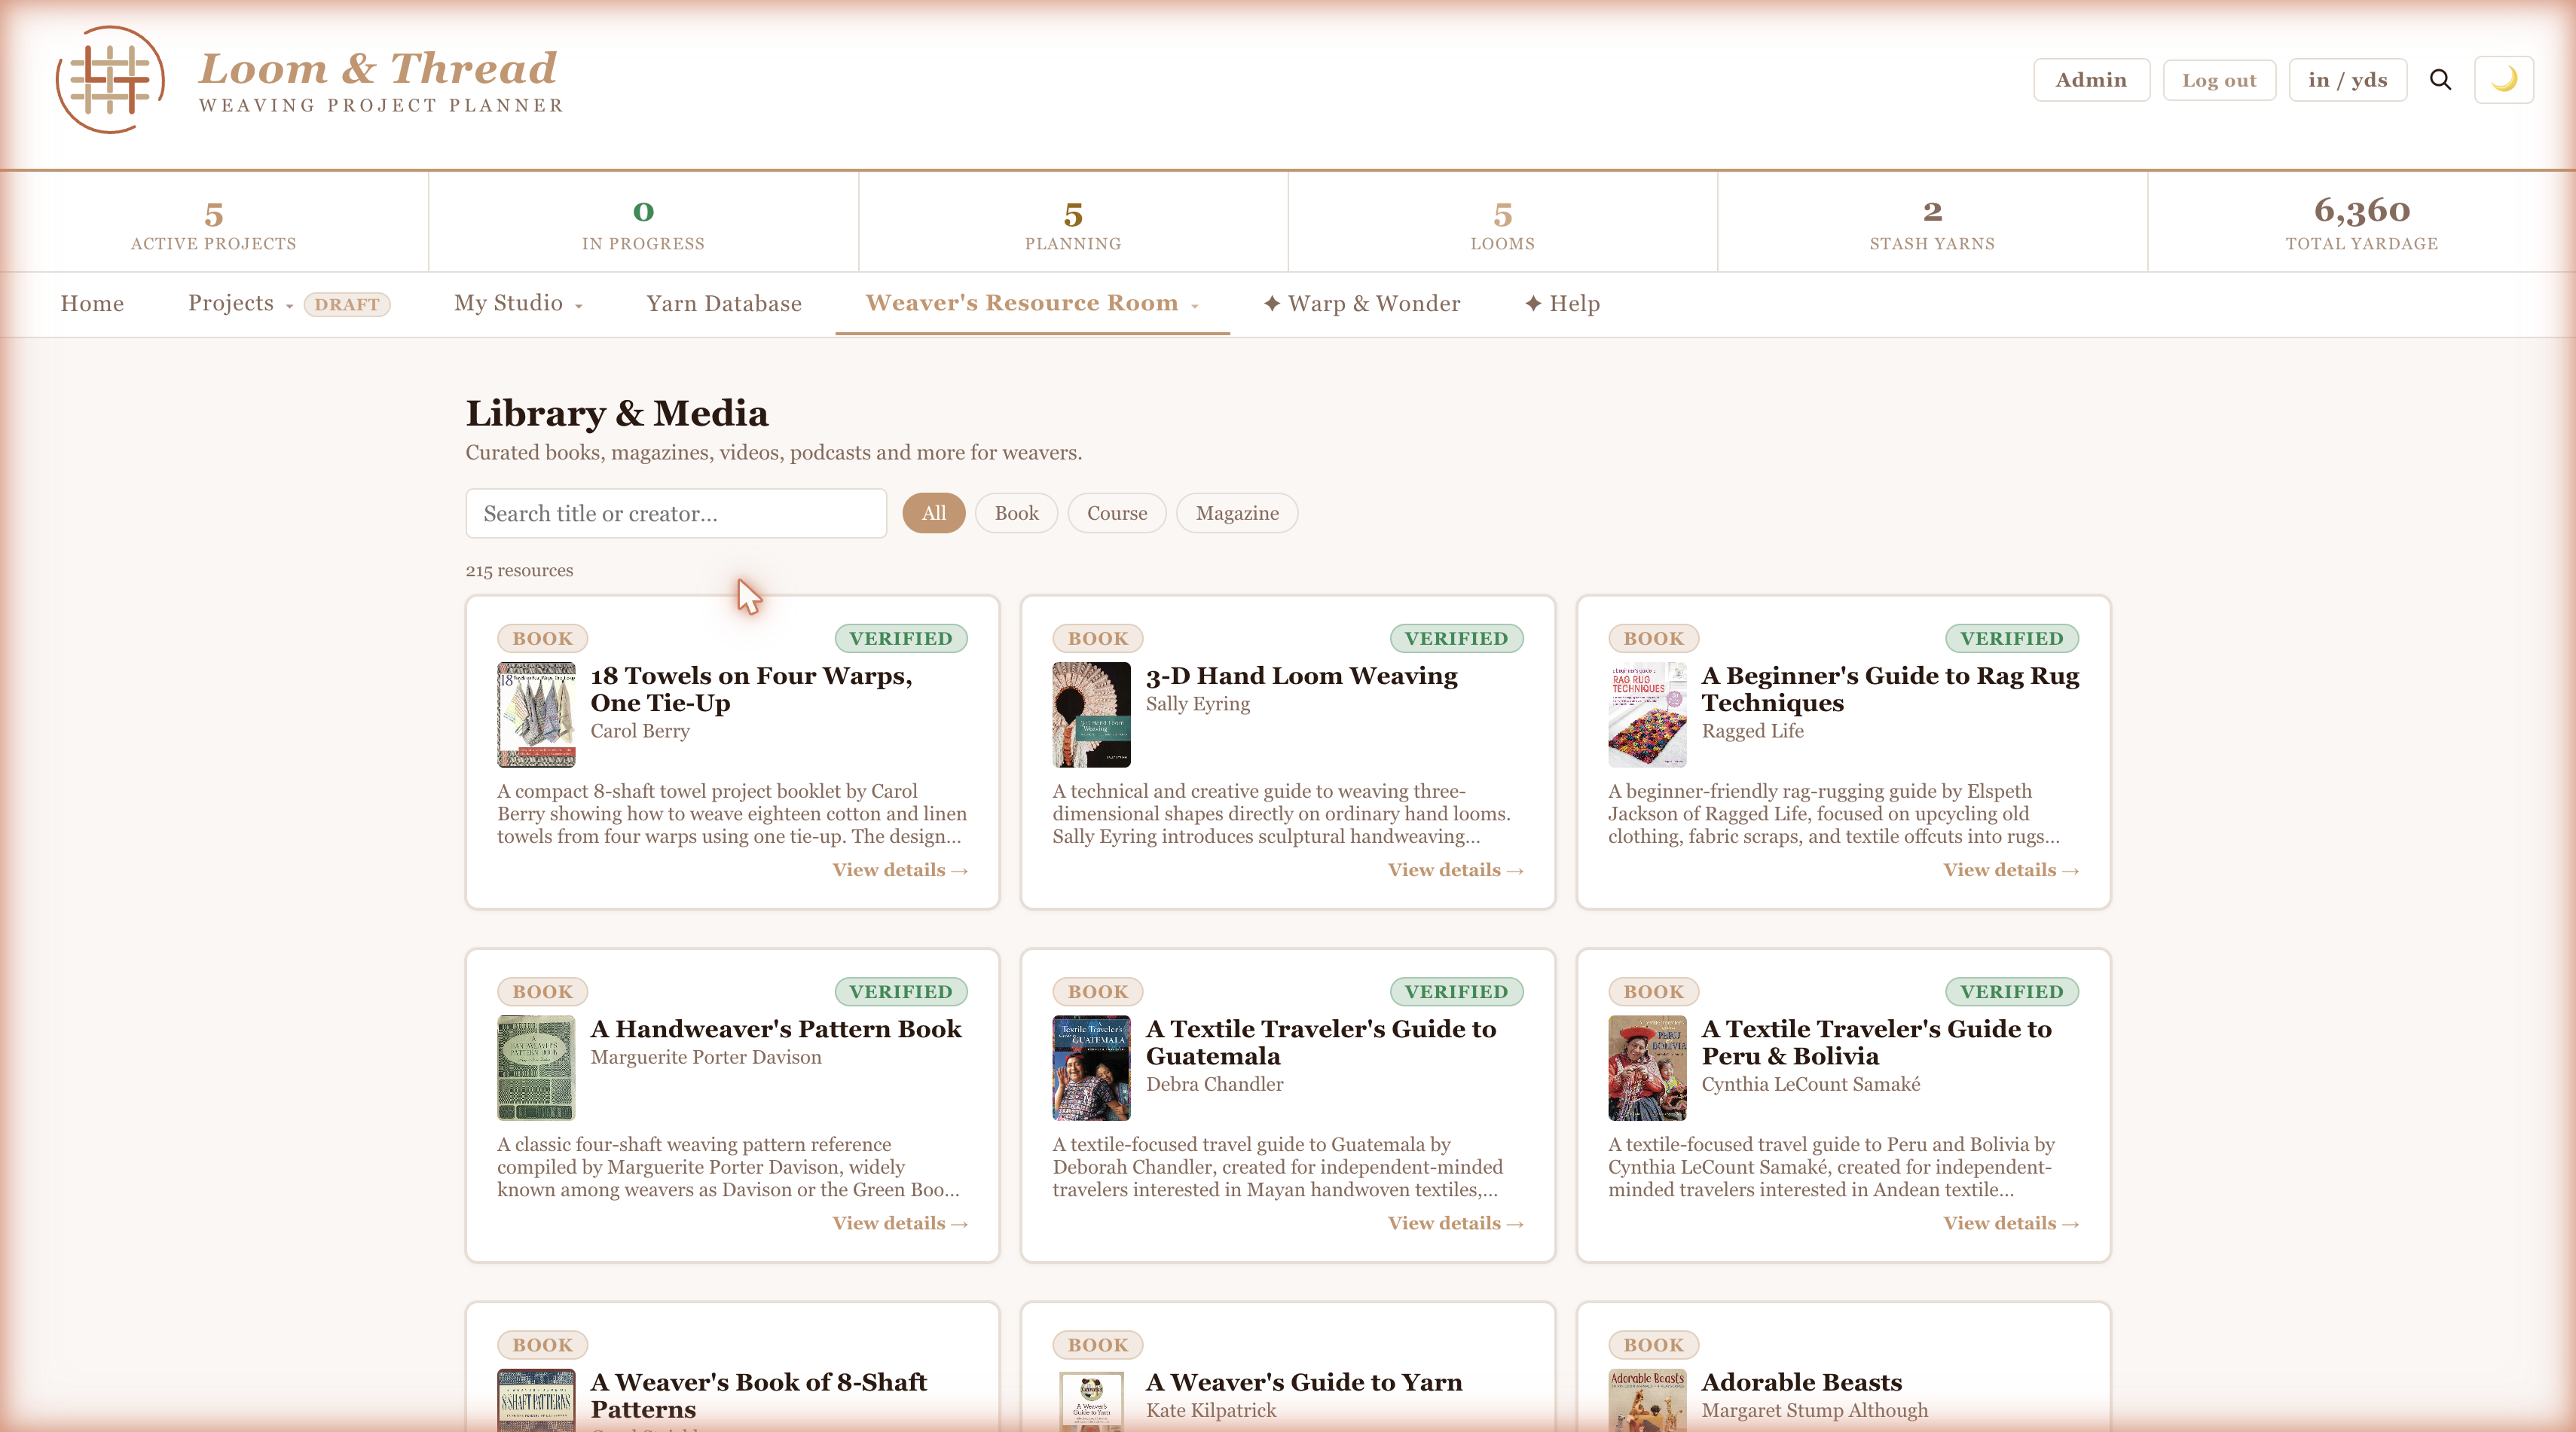Click the 3-D Hand Loom Weaving cover thumbnail
Screen dimensions: 2576x1432
tap(1091, 715)
